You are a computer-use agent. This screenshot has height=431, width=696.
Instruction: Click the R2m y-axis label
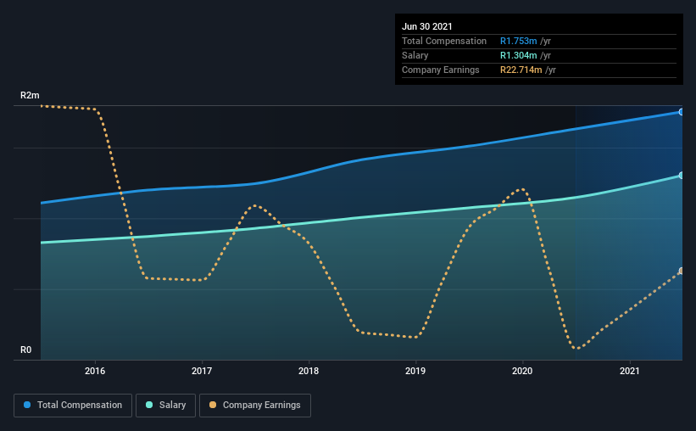tap(30, 95)
